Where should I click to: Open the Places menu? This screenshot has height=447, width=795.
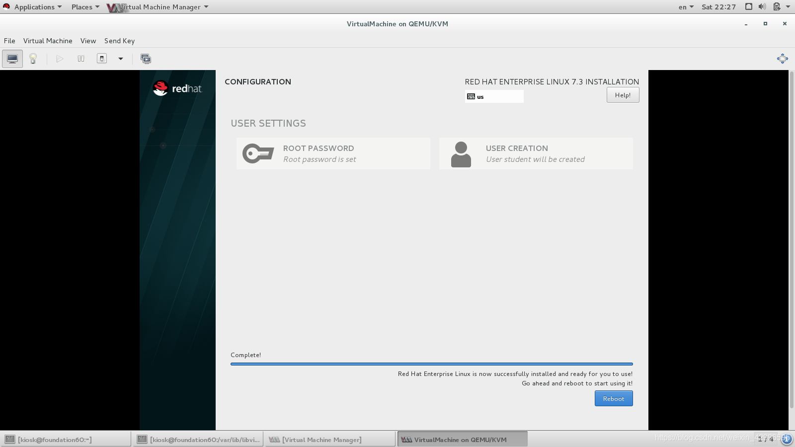(85, 7)
